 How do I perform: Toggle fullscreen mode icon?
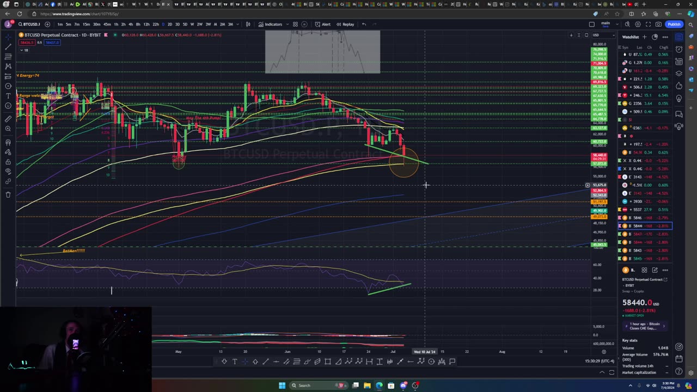pyautogui.click(x=649, y=24)
